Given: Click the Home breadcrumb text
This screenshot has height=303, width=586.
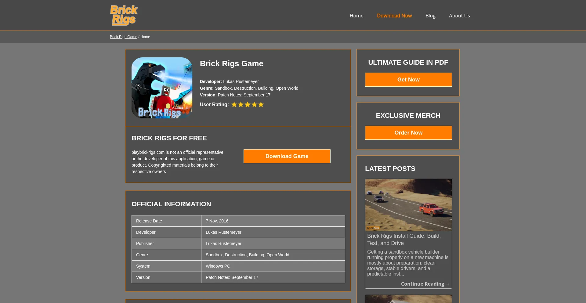Looking at the screenshot, I should click(x=145, y=37).
